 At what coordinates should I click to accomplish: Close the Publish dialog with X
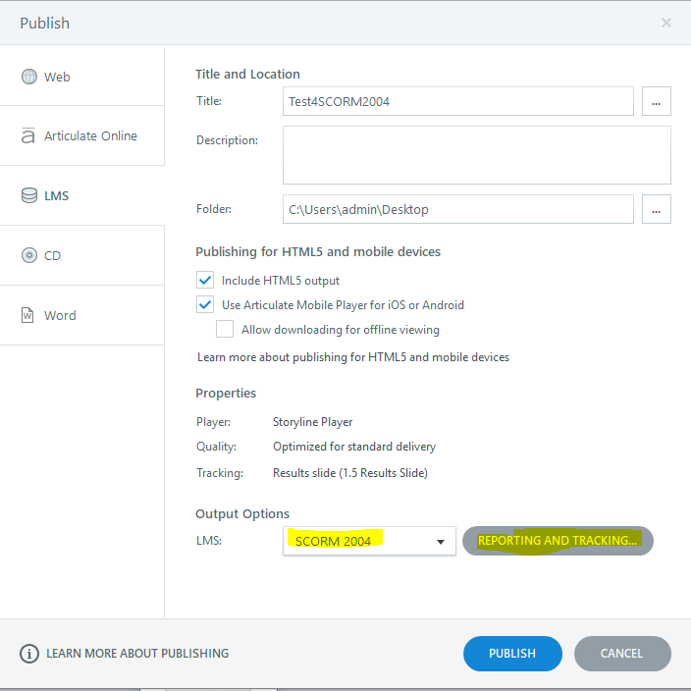point(666,23)
